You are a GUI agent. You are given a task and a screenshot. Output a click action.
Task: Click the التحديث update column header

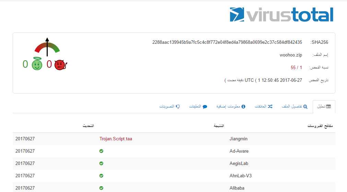click(88, 126)
